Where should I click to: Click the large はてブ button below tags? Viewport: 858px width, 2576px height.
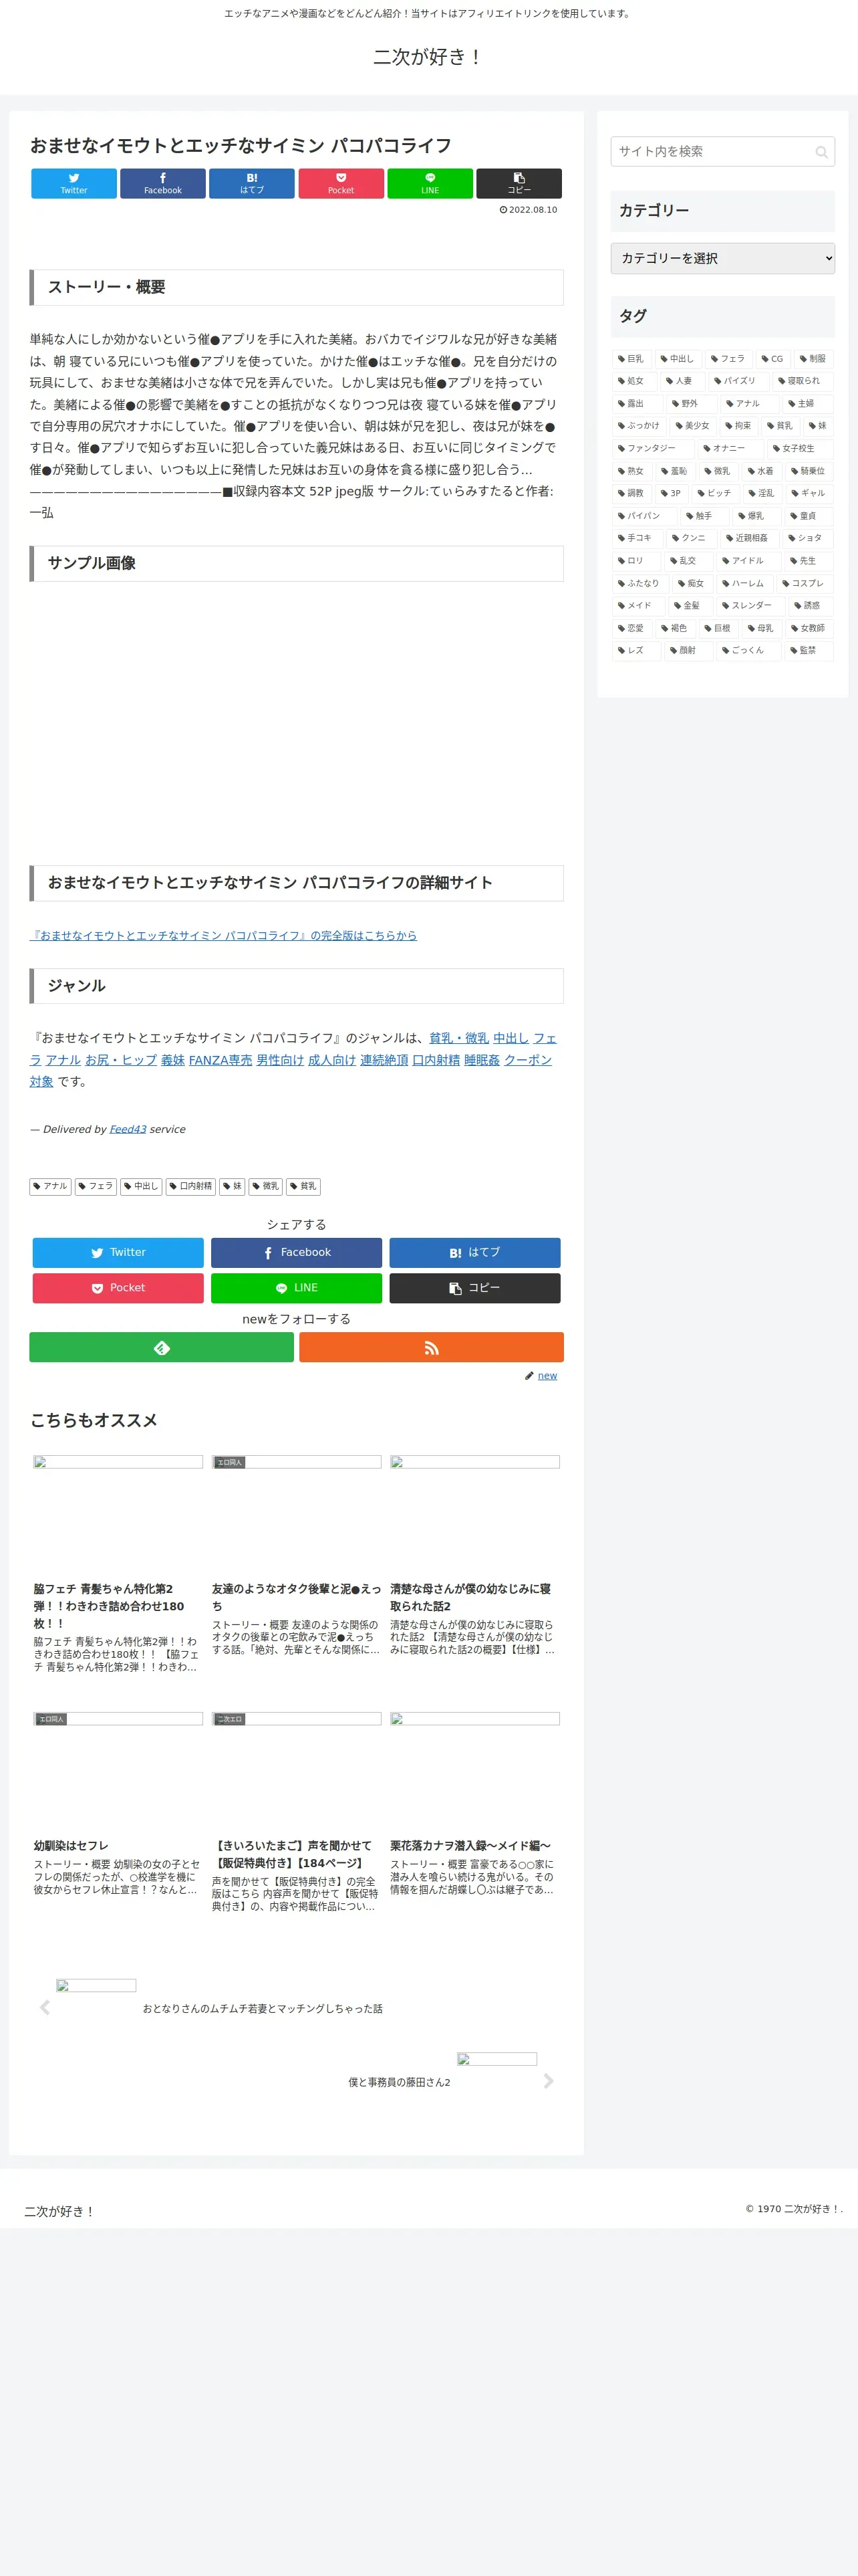coord(474,1252)
